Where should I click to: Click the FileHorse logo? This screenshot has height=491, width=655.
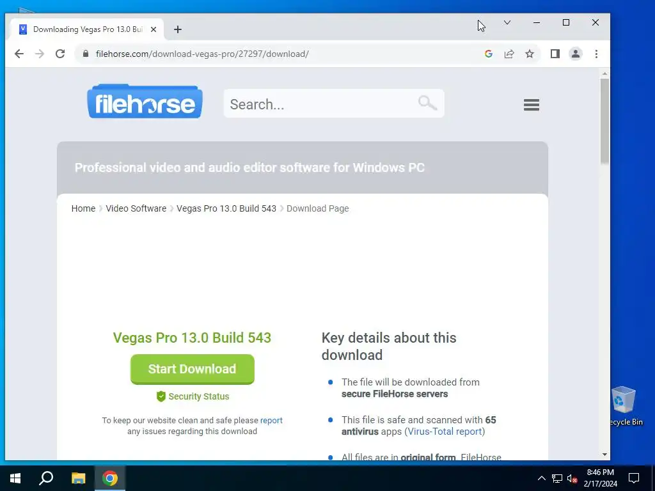click(145, 102)
